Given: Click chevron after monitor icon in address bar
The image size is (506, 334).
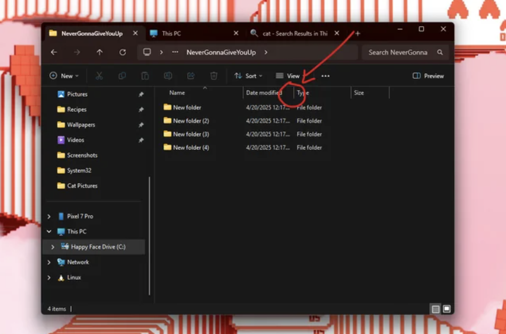Looking at the screenshot, I should pos(161,52).
